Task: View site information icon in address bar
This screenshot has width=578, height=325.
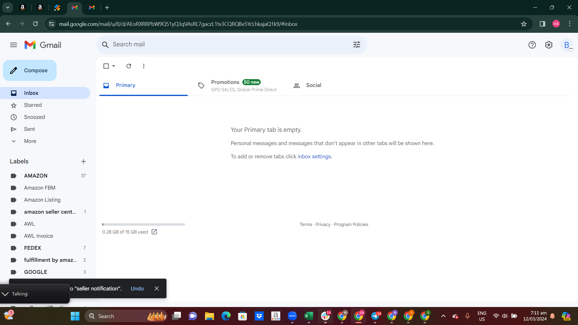Action: (x=51, y=24)
